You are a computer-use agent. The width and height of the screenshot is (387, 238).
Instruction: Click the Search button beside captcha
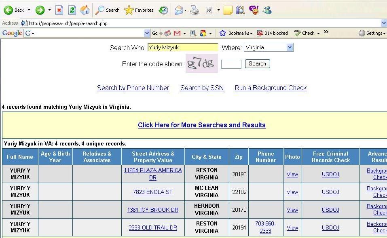coord(257,64)
